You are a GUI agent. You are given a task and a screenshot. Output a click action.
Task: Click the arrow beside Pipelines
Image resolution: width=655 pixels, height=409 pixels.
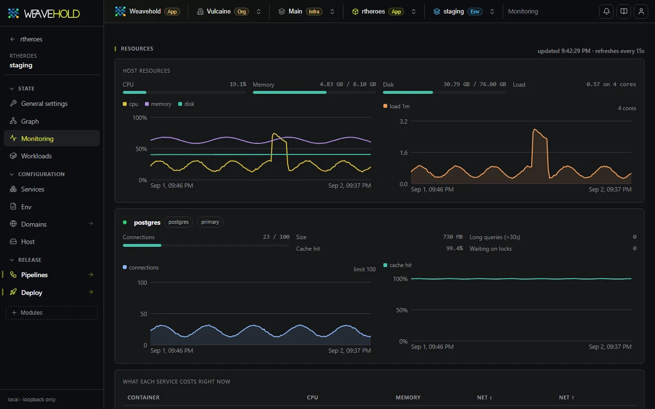pos(91,275)
